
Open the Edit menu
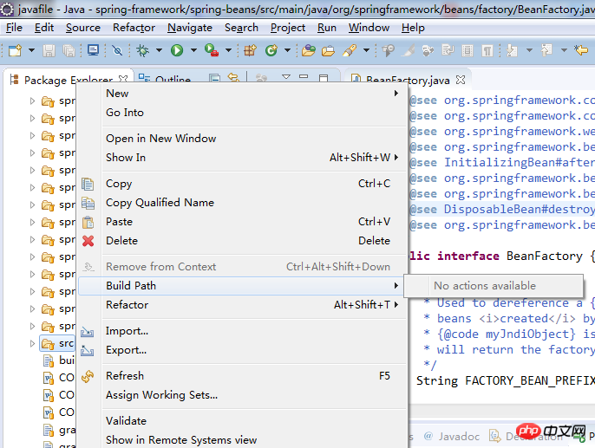click(x=44, y=28)
